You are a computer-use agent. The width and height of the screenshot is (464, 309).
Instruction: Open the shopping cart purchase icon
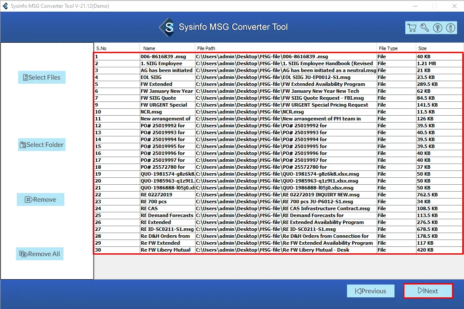point(412,28)
